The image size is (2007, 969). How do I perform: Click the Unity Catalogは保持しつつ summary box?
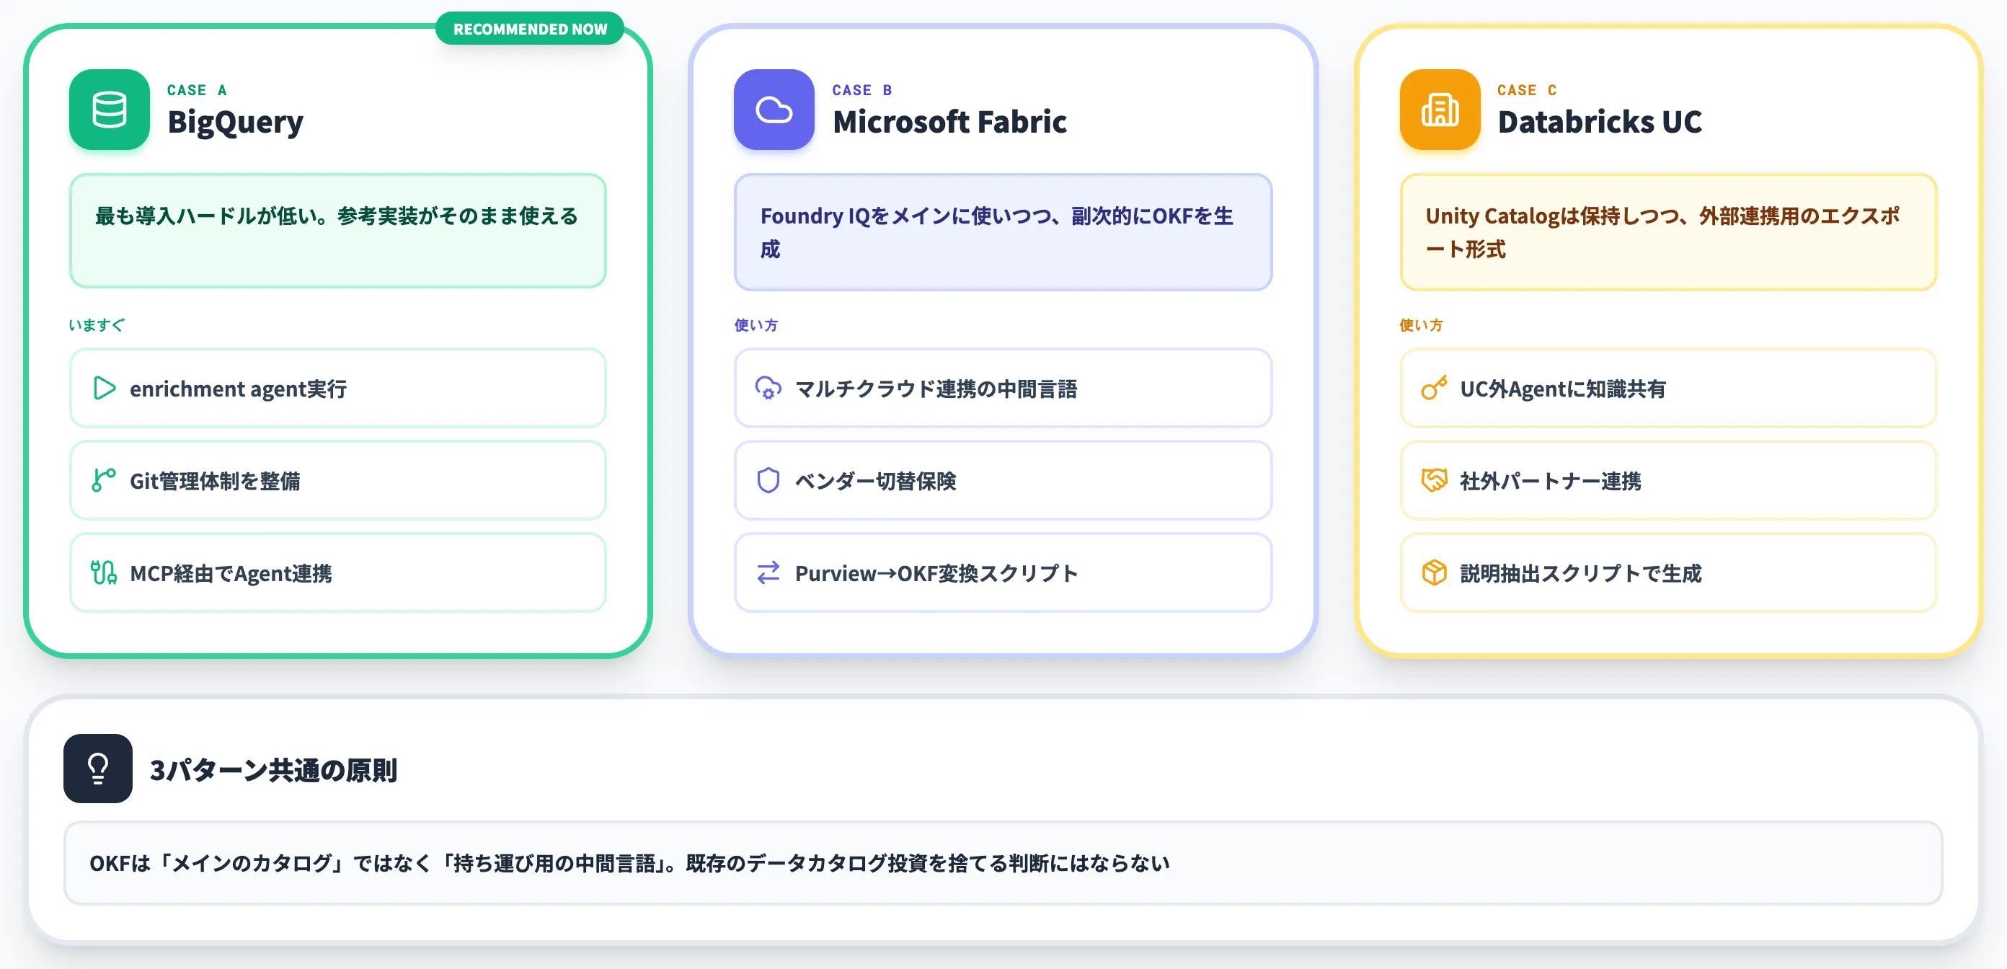1668,232
